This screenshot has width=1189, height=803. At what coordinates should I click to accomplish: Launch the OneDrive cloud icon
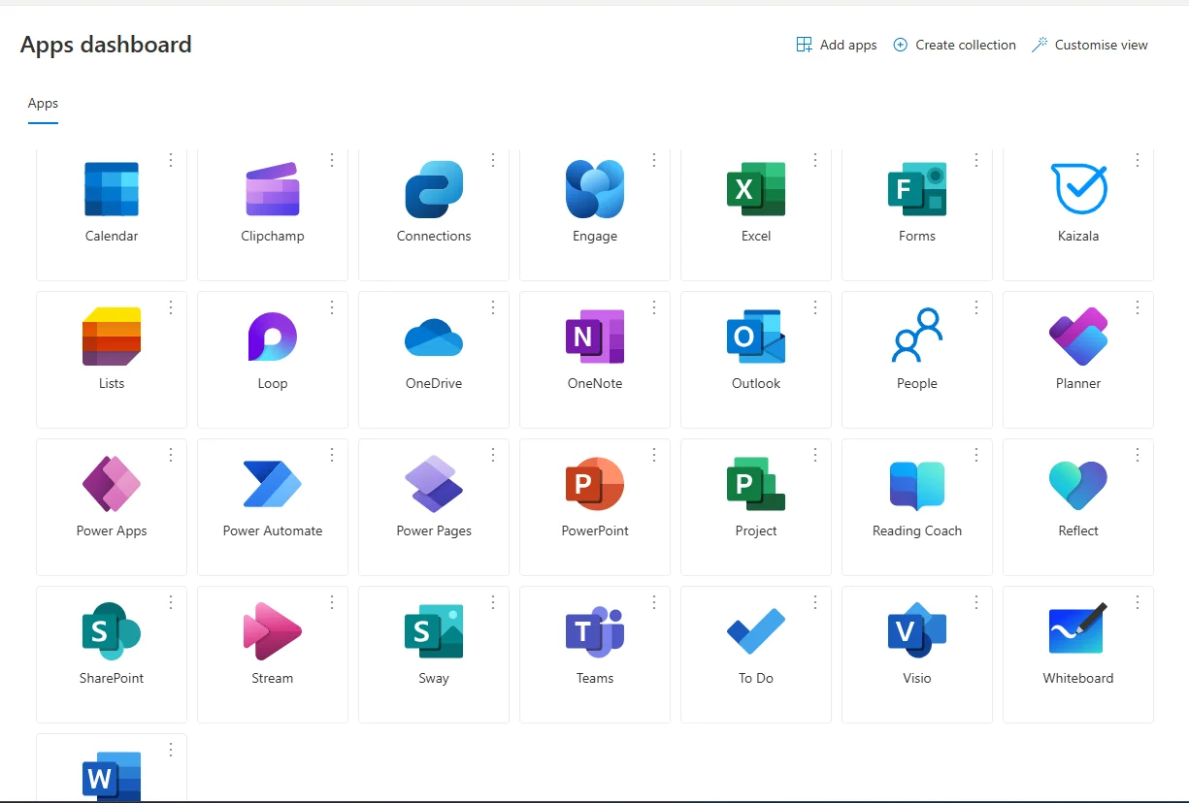pyautogui.click(x=434, y=337)
